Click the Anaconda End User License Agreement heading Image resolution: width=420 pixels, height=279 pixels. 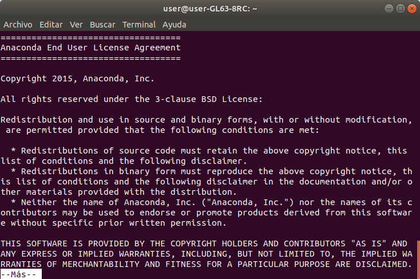coord(90,48)
